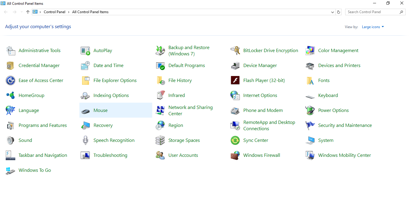The width and height of the screenshot is (409, 217).
Task: Click the Programs and Features link
Action: [43, 125]
